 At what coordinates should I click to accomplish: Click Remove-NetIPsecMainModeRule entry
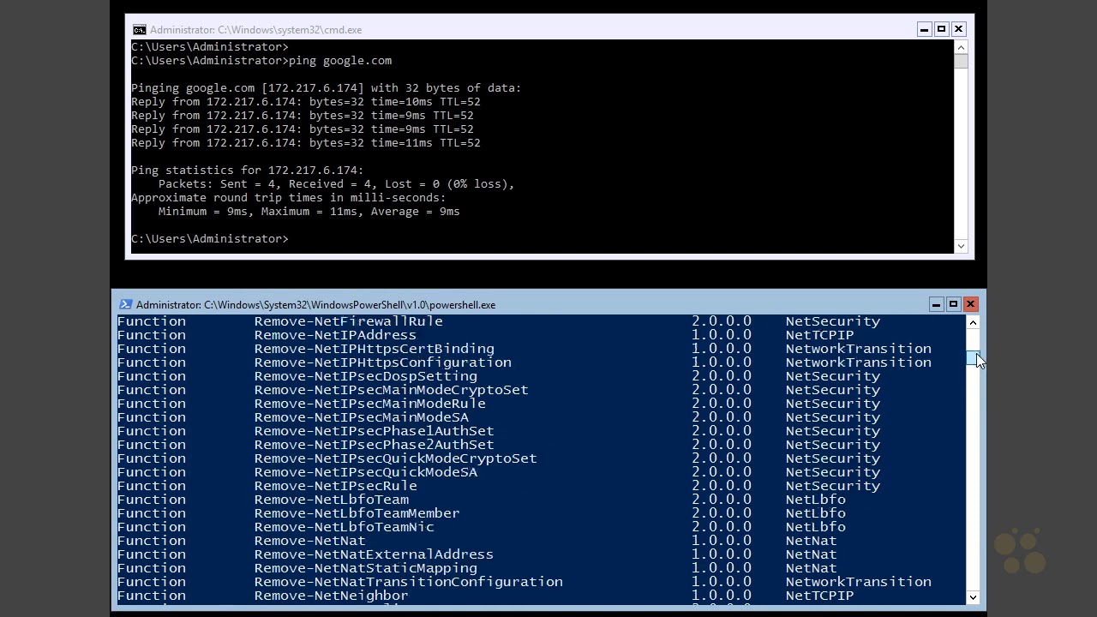coord(370,404)
